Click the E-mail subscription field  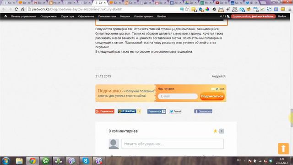pyautogui.click(x=178, y=96)
